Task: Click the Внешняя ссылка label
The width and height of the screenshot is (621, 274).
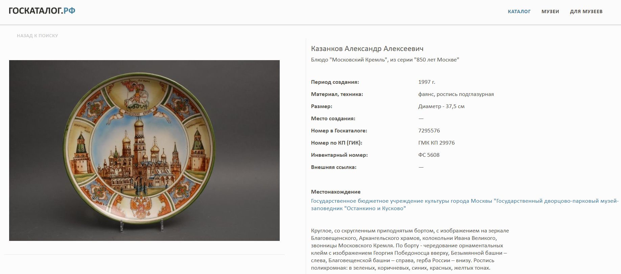Action: [333, 167]
